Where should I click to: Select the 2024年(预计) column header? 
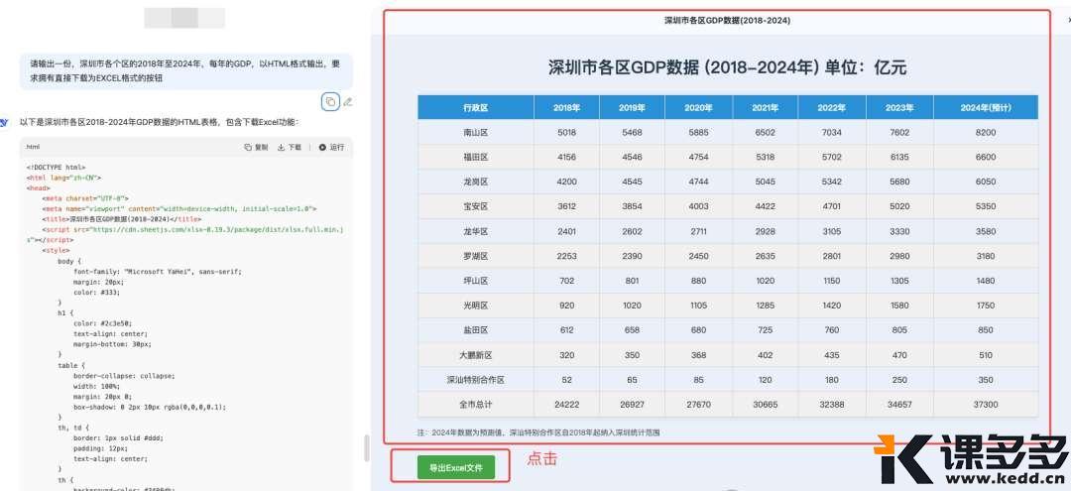(986, 108)
